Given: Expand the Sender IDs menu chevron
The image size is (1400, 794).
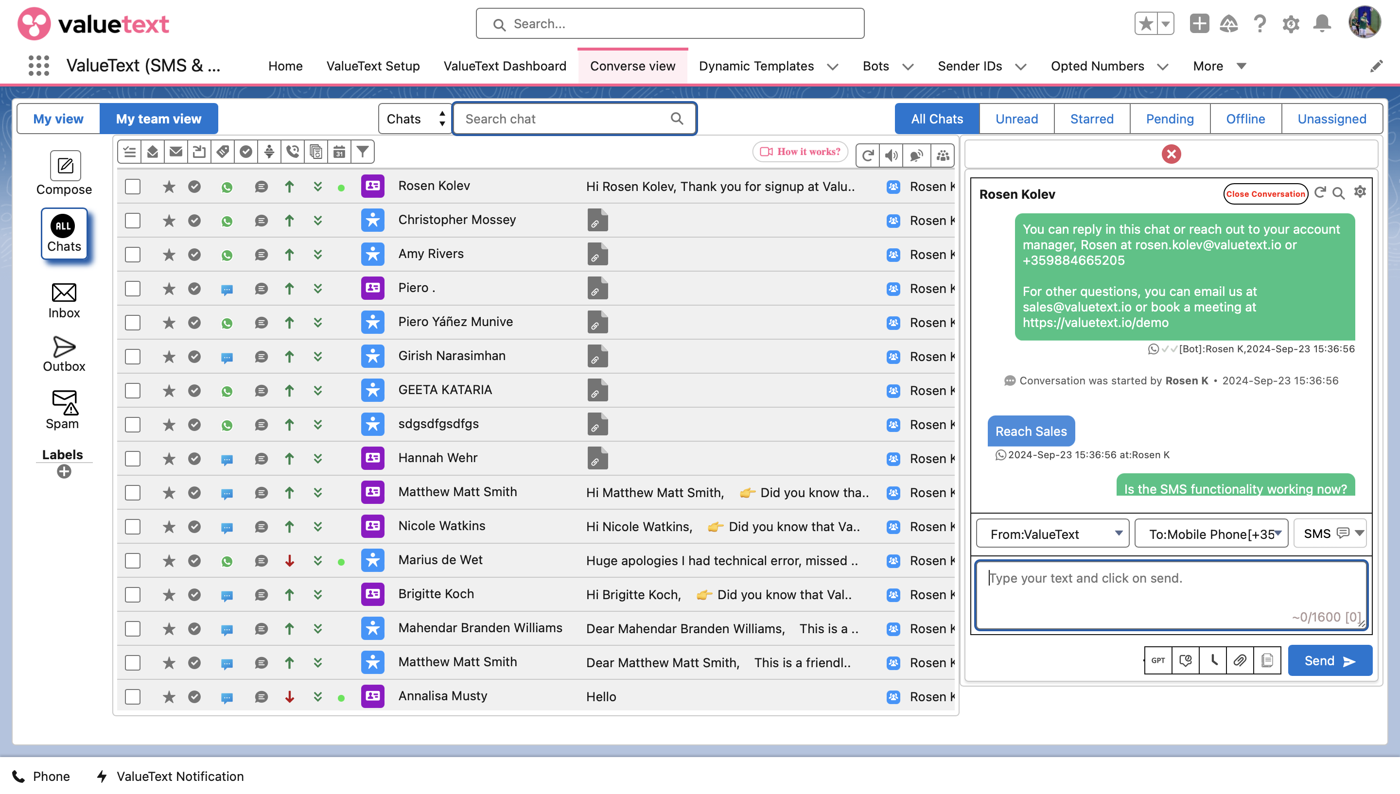Looking at the screenshot, I should click(x=1021, y=67).
